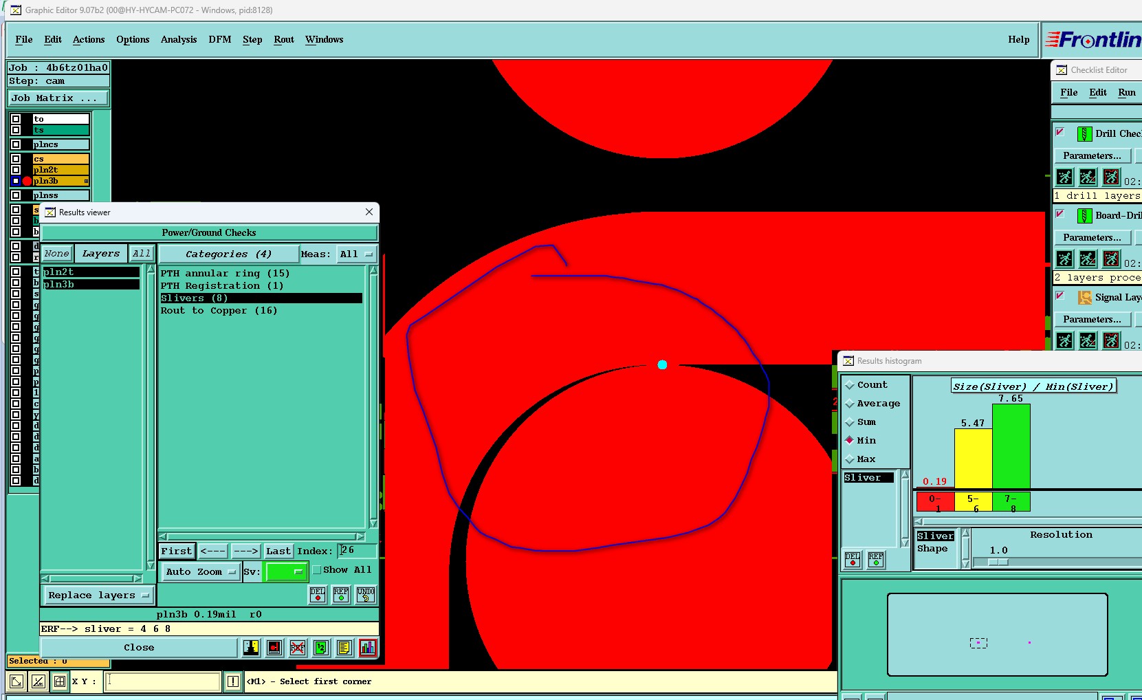Open Auto Zoom dropdown
The height and width of the screenshot is (700, 1142).
pyautogui.click(x=201, y=572)
